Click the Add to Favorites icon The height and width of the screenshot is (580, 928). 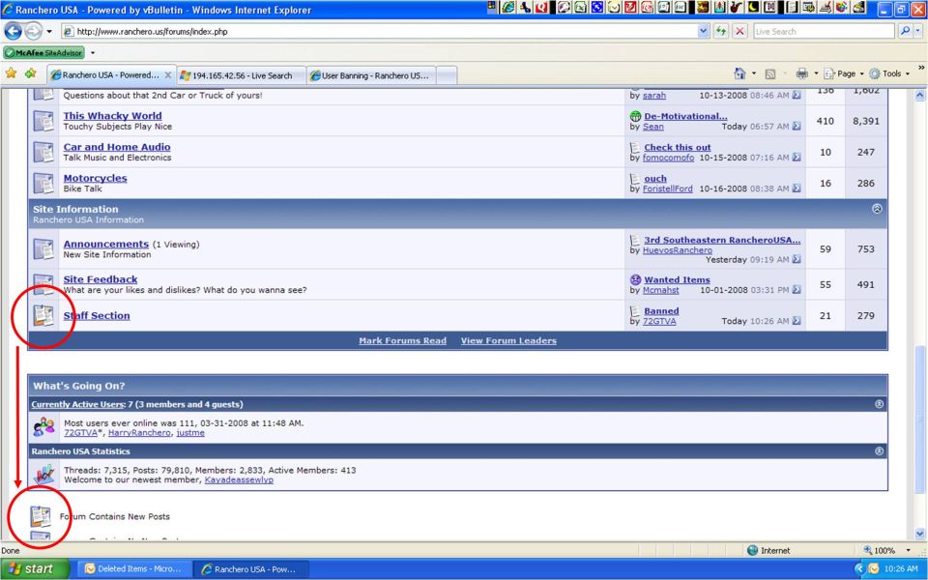point(31,73)
